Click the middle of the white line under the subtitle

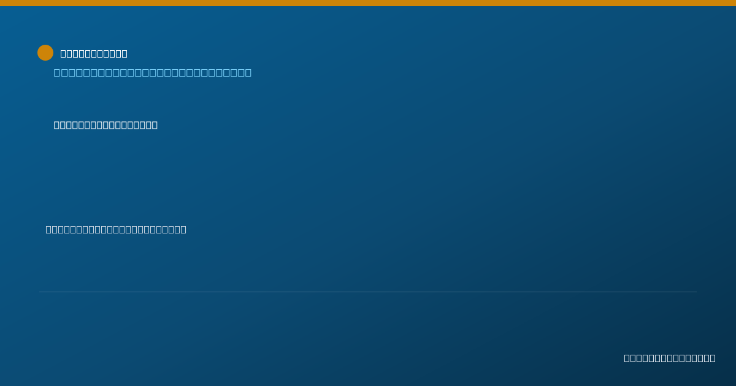click(105, 125)
